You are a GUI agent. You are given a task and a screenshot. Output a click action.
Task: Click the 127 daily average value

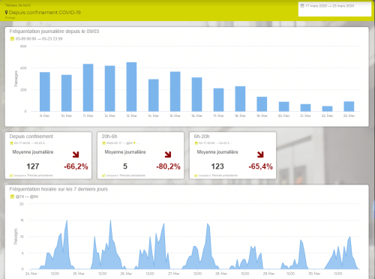[33, 166]
